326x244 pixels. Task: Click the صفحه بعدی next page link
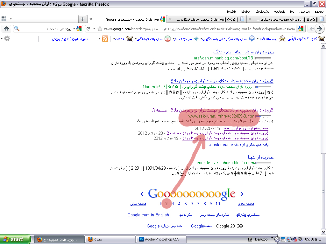coord(246,204)
